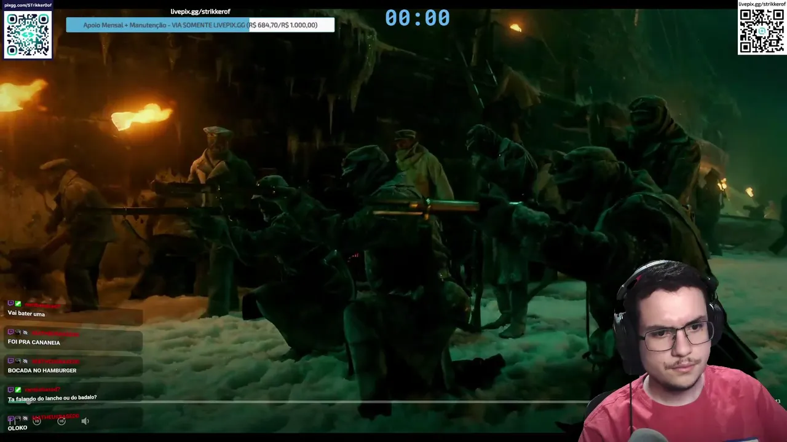Click the pixgg.com/STrikker0of text at top left
Viewport: 787px width, 442px height.
tap(27, 5)
